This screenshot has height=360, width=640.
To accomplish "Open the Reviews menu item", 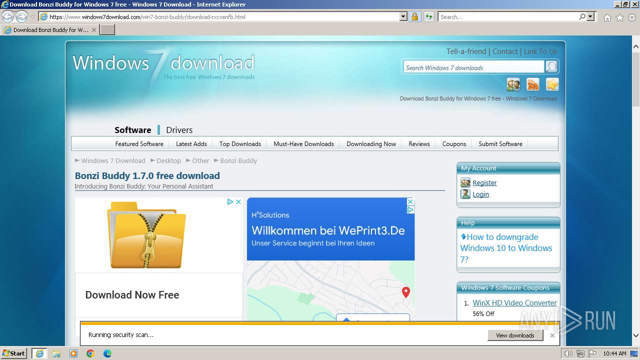I will point(419,144).
